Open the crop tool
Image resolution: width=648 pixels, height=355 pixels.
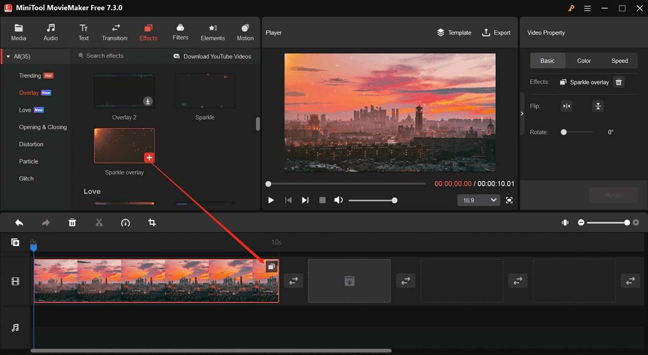click(x=152, y=223)
